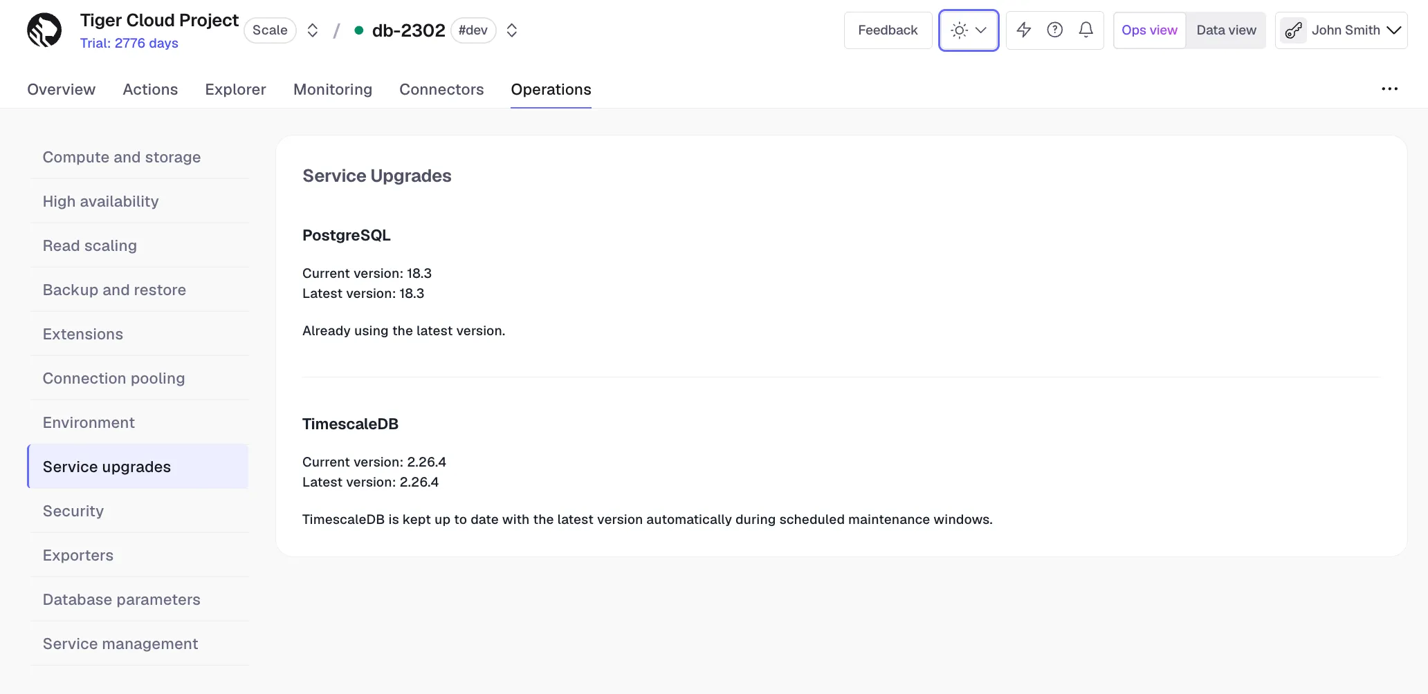Screen dimensions: 1428x694
Task: Click 'Latest version: 2.26.4' text
Action: [370, 482]
